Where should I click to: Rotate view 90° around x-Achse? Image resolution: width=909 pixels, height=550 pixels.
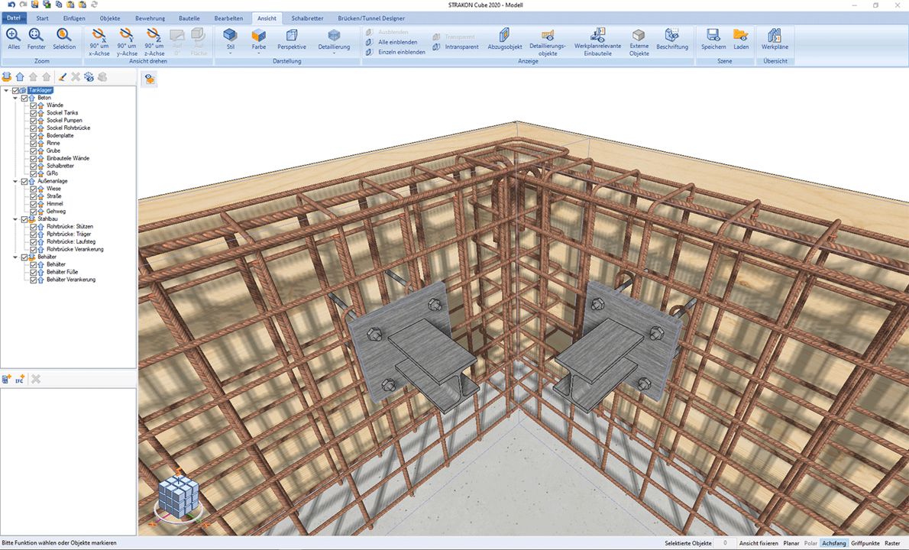[x=99, y=36]
